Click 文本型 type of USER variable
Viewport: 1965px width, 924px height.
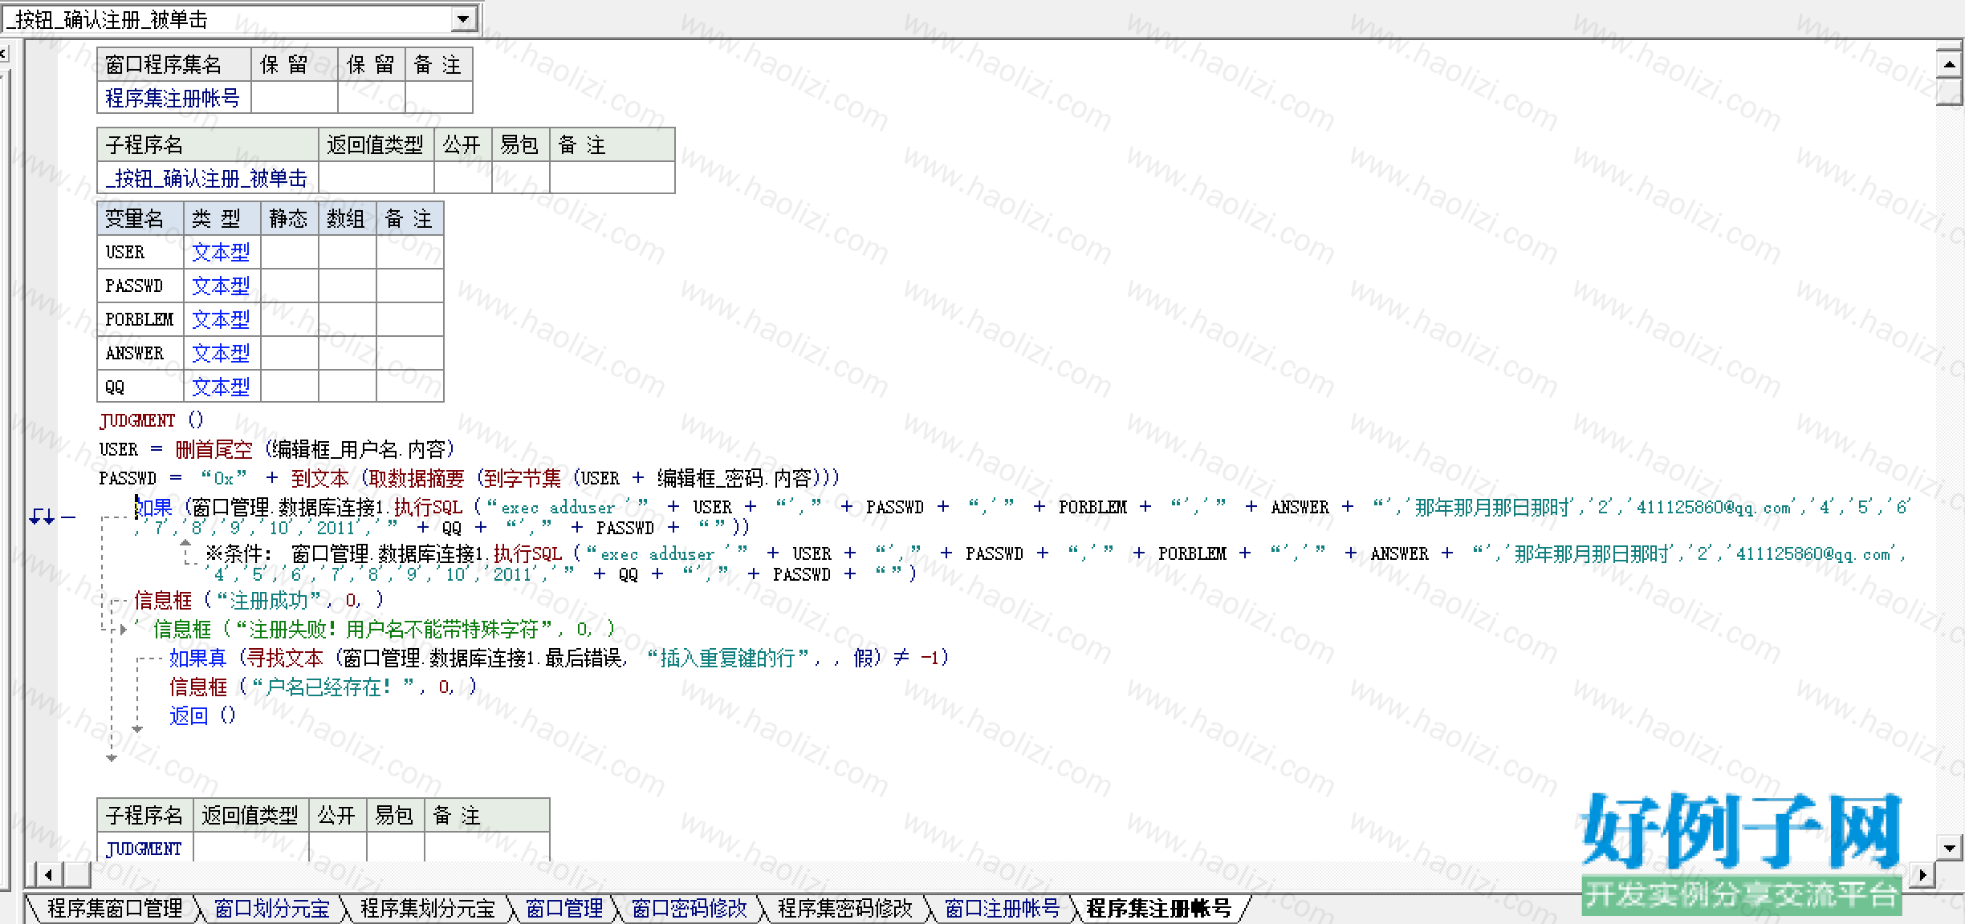(x=222, y=253)
